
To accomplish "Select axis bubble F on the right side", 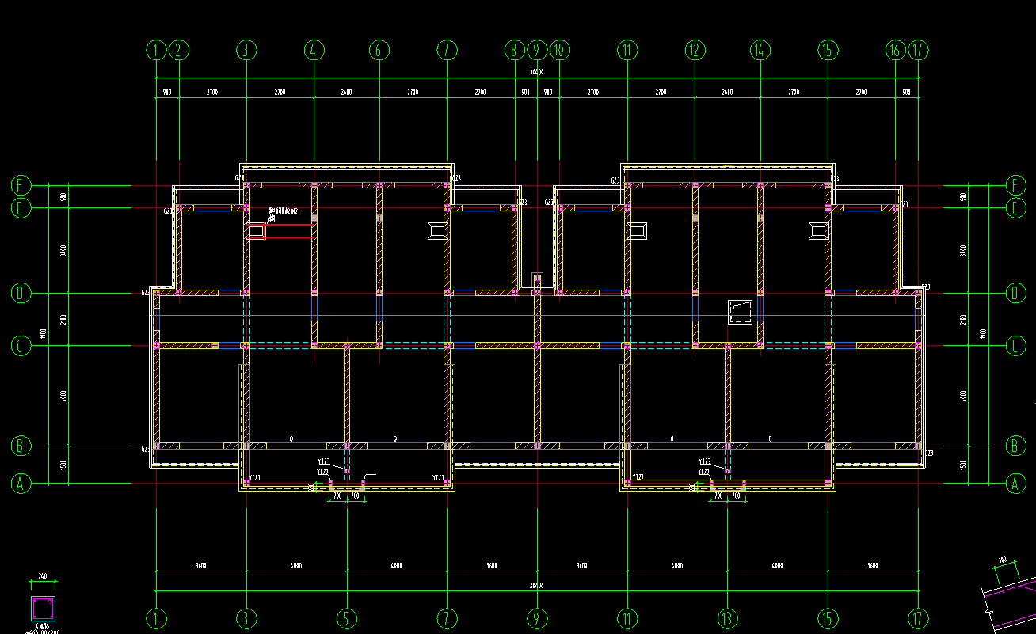I will 1015,185.
